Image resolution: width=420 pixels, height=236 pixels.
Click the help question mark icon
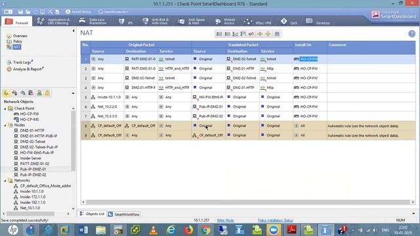pos(411,33)
